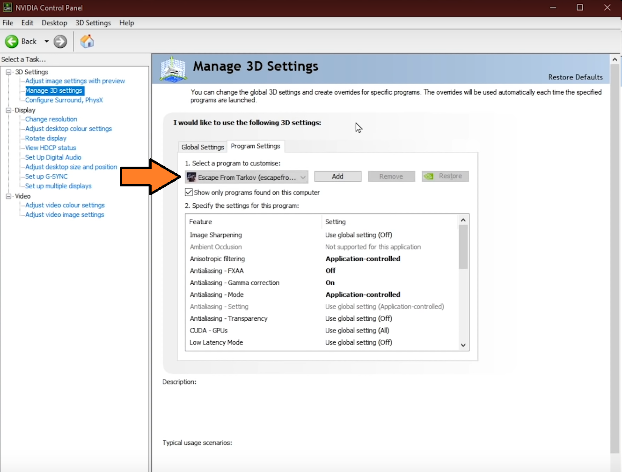Image resolution: width=622 pixels, height=472 pixels.
Task: Open Adjust image settings with preview
Action: click(x=75, y=81)
